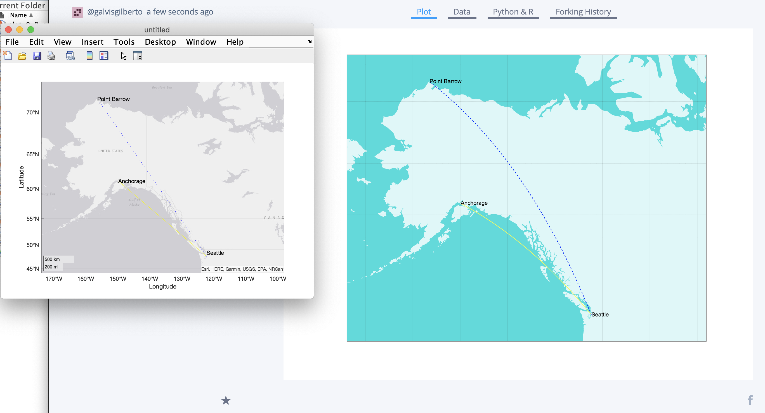
Task: Save the figure with the floppy icon
Action: pos(37,56)
